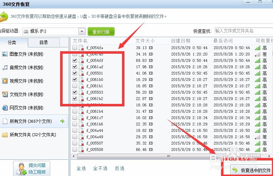This screenshot has height=176, width=273.
Task: Click the deleted file icon for f_005501
Action: click(81, 73)
